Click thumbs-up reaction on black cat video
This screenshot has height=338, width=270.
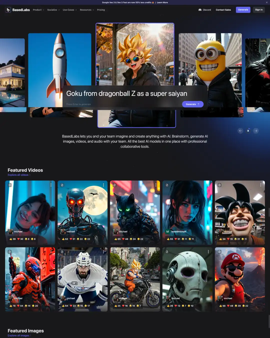(116, 239)
